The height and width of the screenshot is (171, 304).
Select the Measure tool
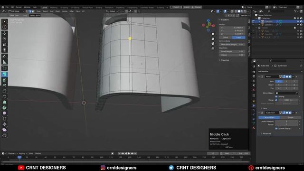coord(4,62)
